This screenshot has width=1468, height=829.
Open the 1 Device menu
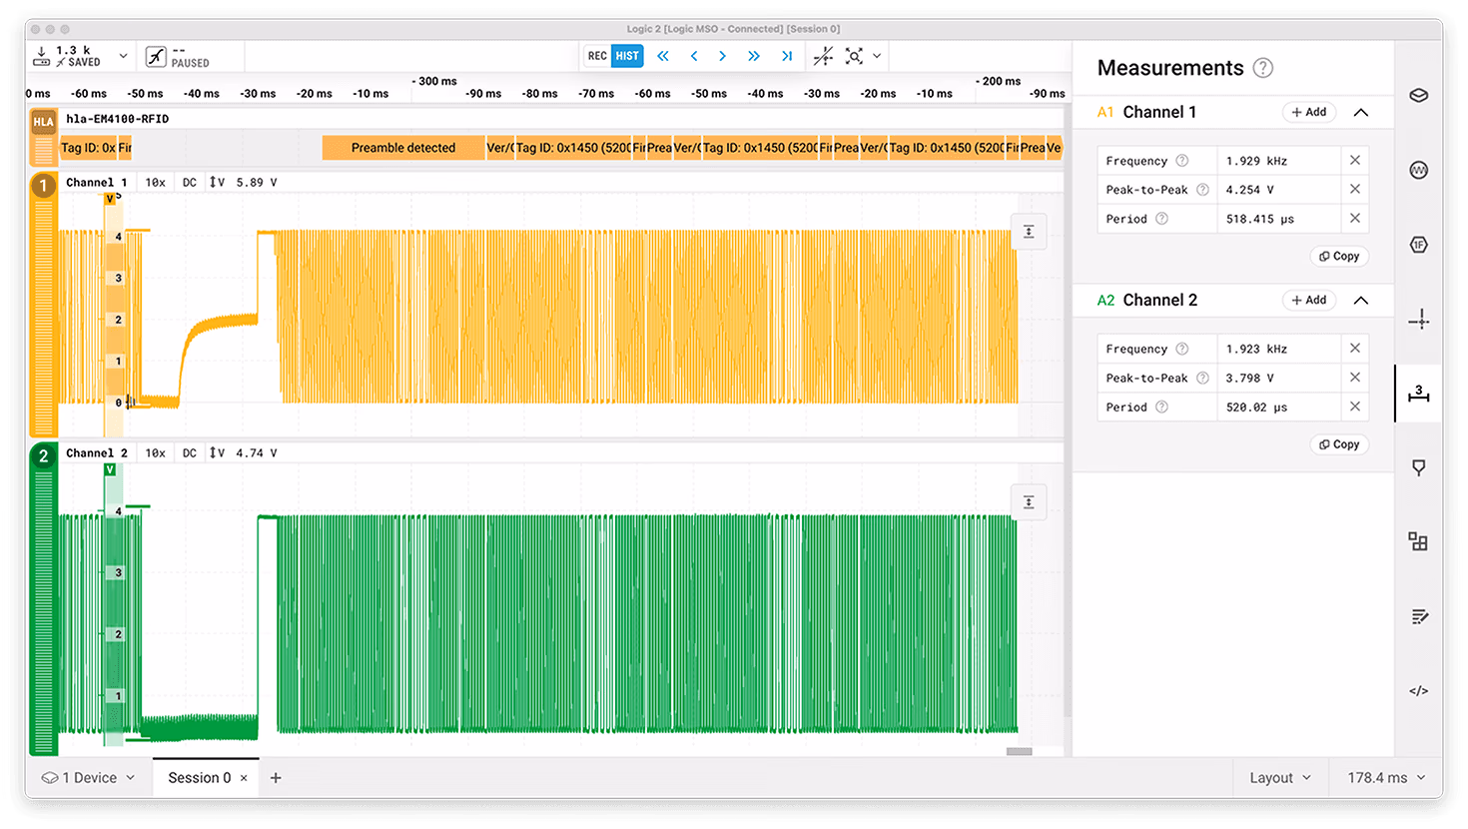click(88, 777)
